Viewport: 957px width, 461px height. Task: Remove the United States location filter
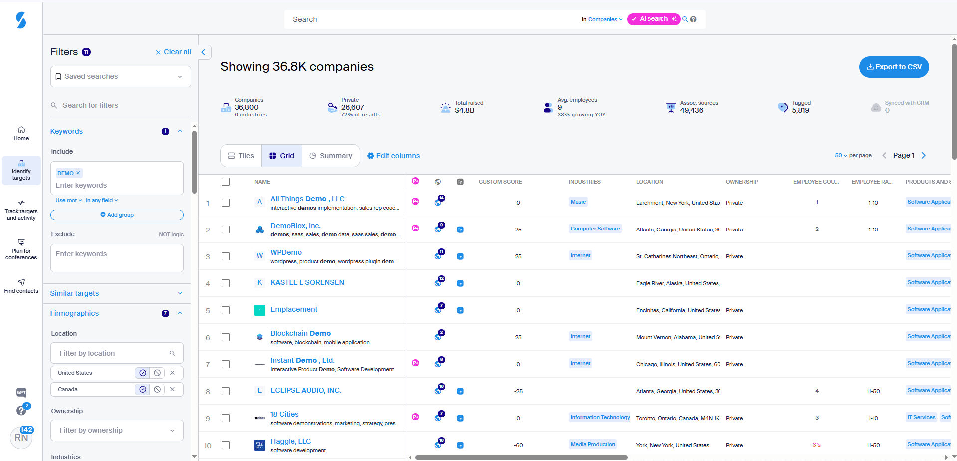[172, 373]
